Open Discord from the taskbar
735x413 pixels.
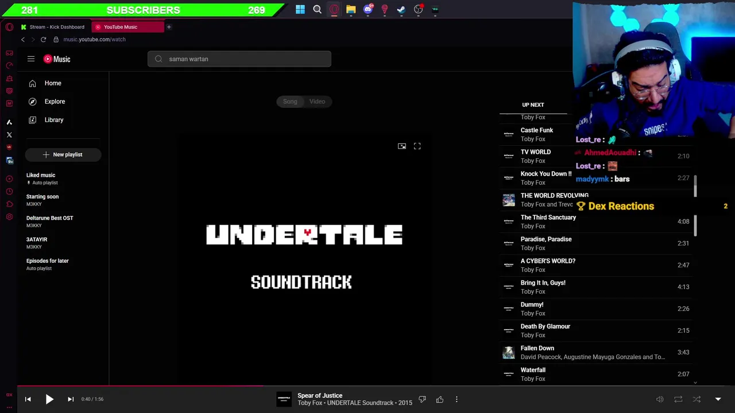pyautogui.click(x=368, y=9)
